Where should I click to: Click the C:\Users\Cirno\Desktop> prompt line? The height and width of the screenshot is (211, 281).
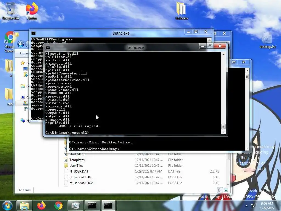(x=94, y=149)
